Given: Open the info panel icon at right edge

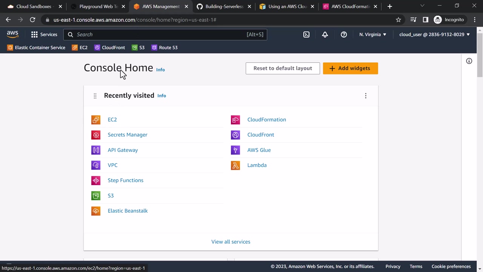Looking at the screenshot, I should point(469,61).
